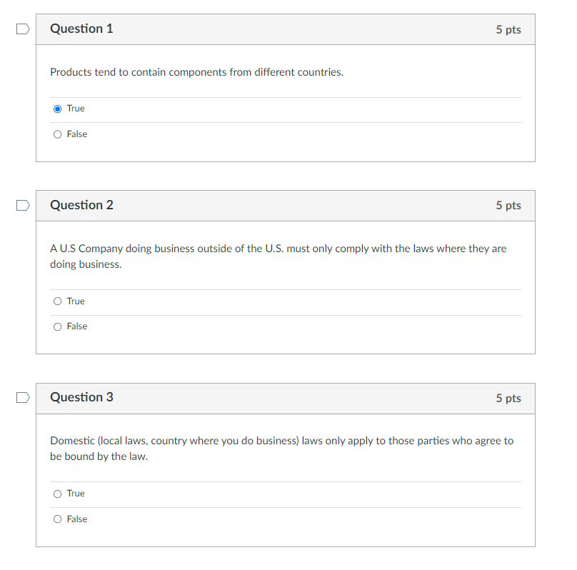Answer False on Question 3
Image resolution: width=577 pixels, height=570 pixels.
(x=58, y=519)
